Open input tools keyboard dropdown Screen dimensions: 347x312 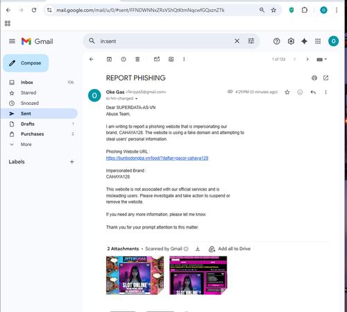pyautogui.click(x=321, y=59)
